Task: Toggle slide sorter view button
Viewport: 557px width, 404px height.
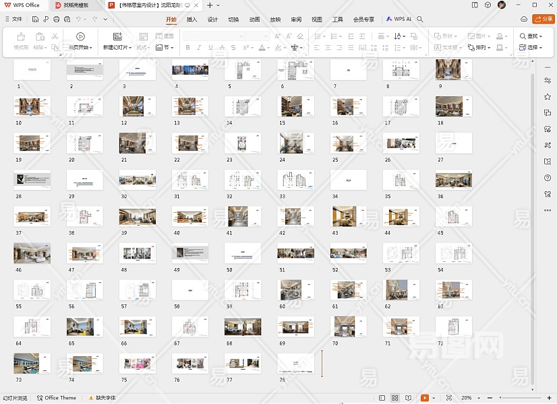Action: [x=395, y=398]
